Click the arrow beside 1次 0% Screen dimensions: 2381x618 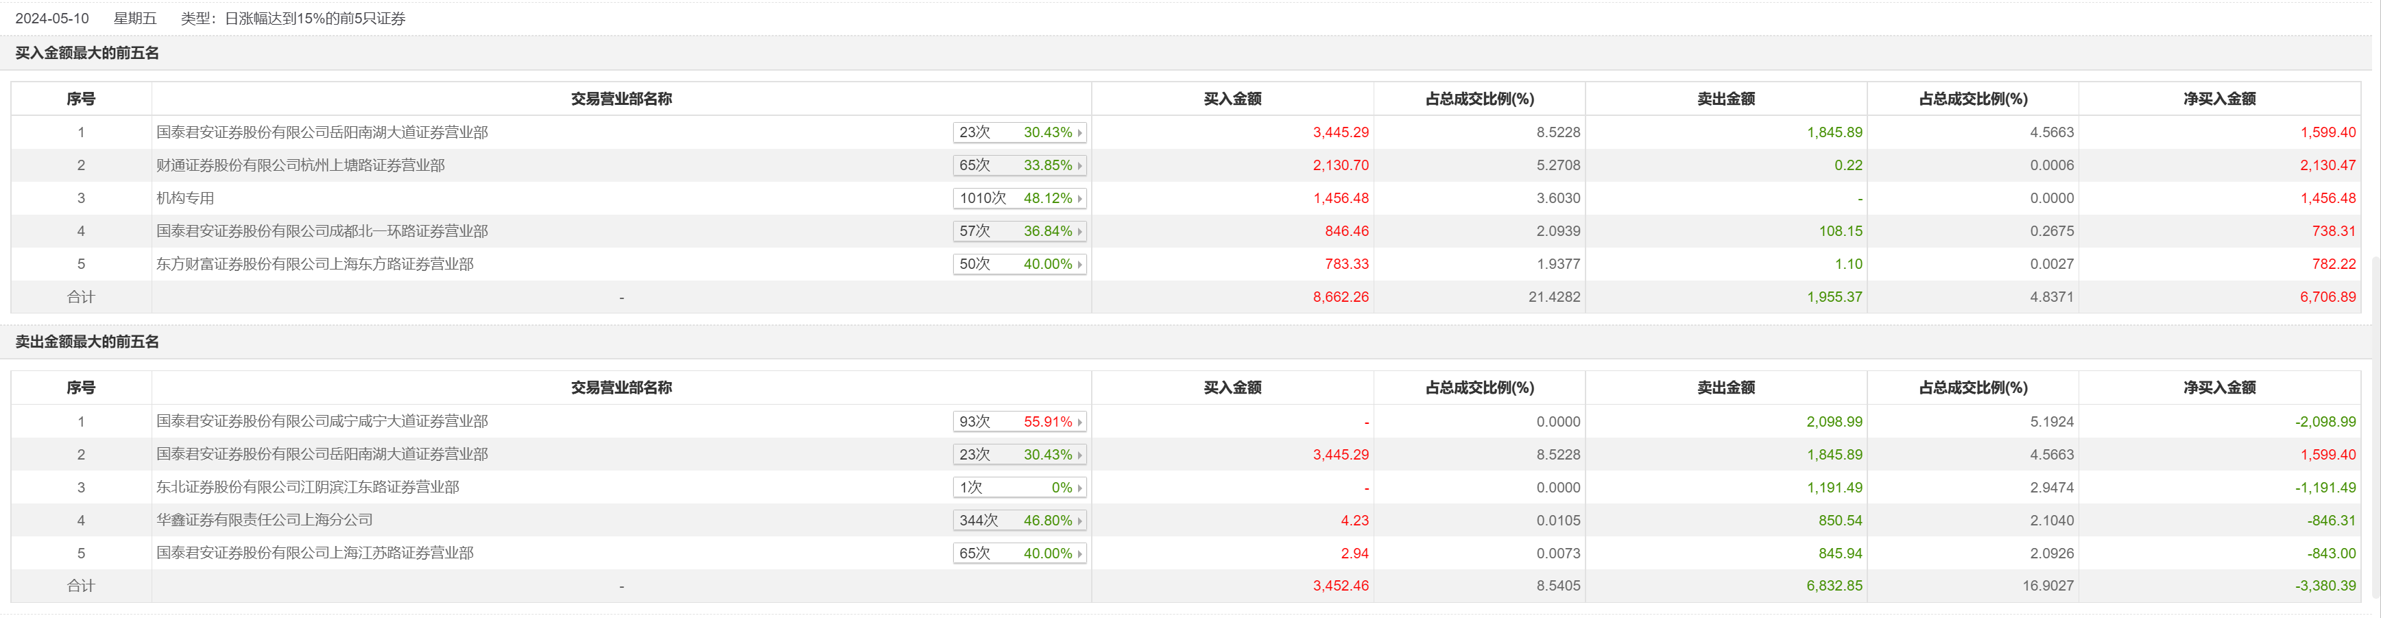click(x=1079, y=488)
